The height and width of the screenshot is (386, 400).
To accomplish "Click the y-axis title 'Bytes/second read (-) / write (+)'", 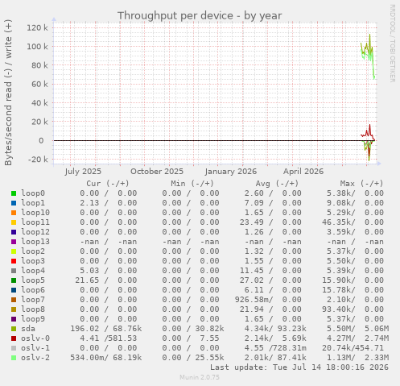I will coord(8,93).
